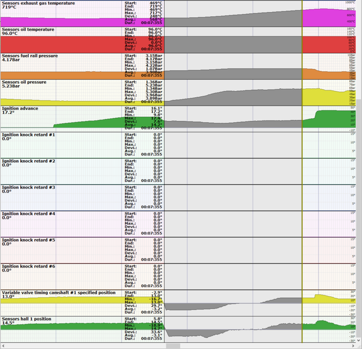
Task: Select the Sensors exhaust gas temperature label
Action: (x=38, y=3)
